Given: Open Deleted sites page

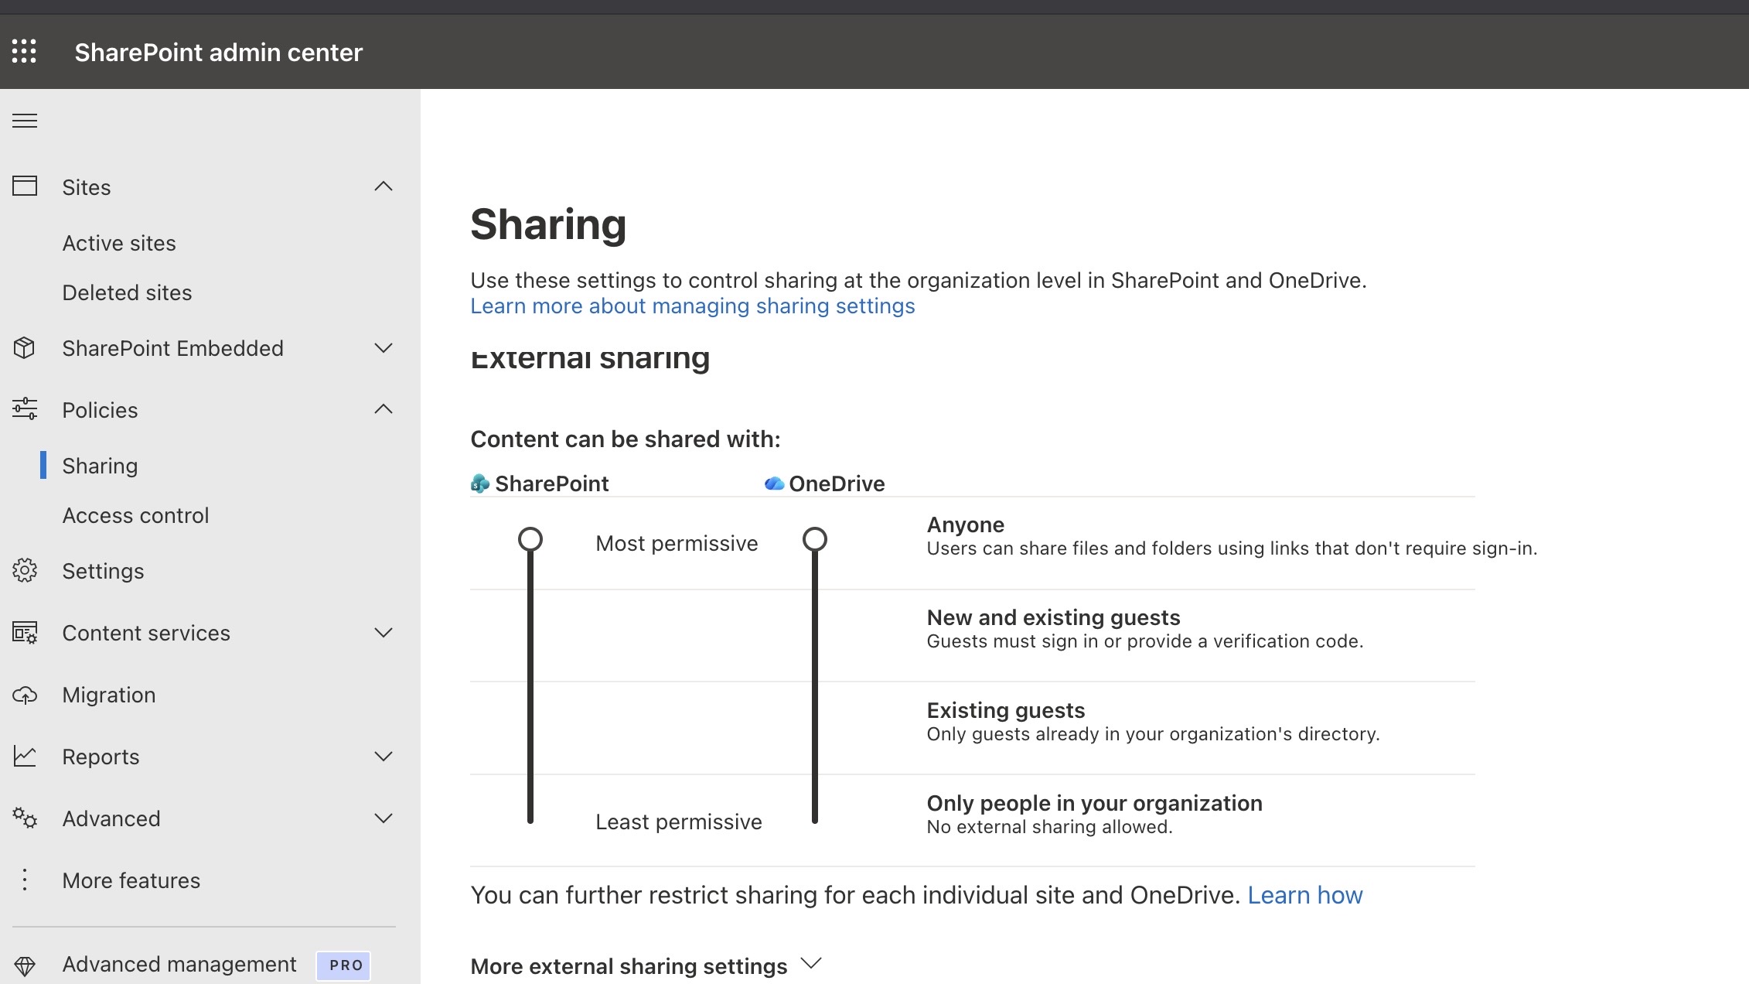Looking at the screenshot, I should (x=127, y=292).
